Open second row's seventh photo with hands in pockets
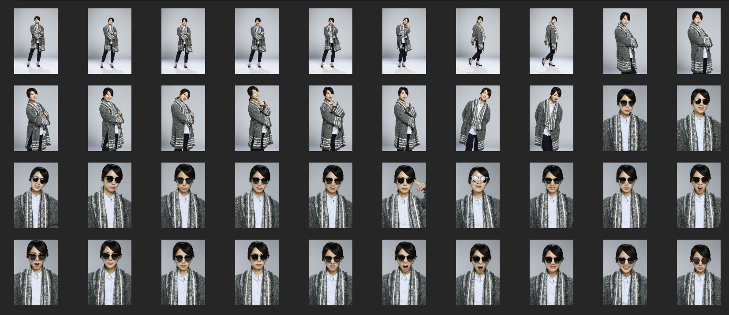Image resolution: width=729 pixels, height=315 pixels. tap(478, 118)
